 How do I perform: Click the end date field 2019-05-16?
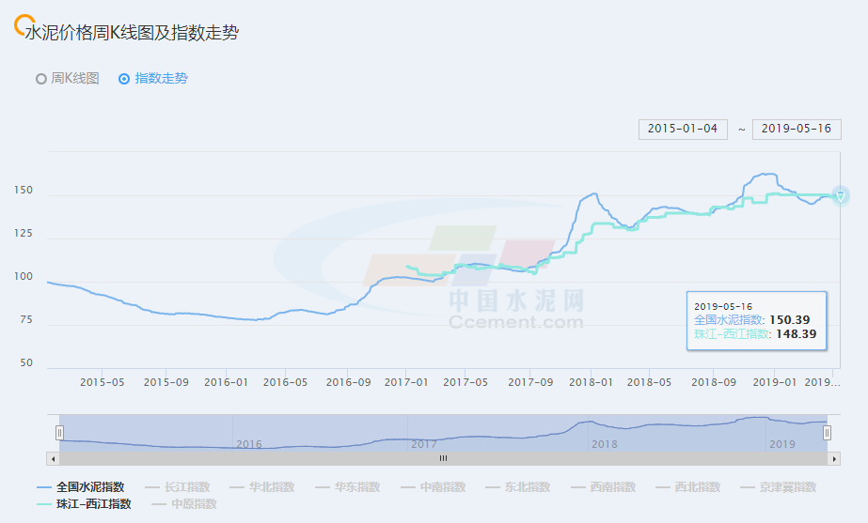click(797, 129)
